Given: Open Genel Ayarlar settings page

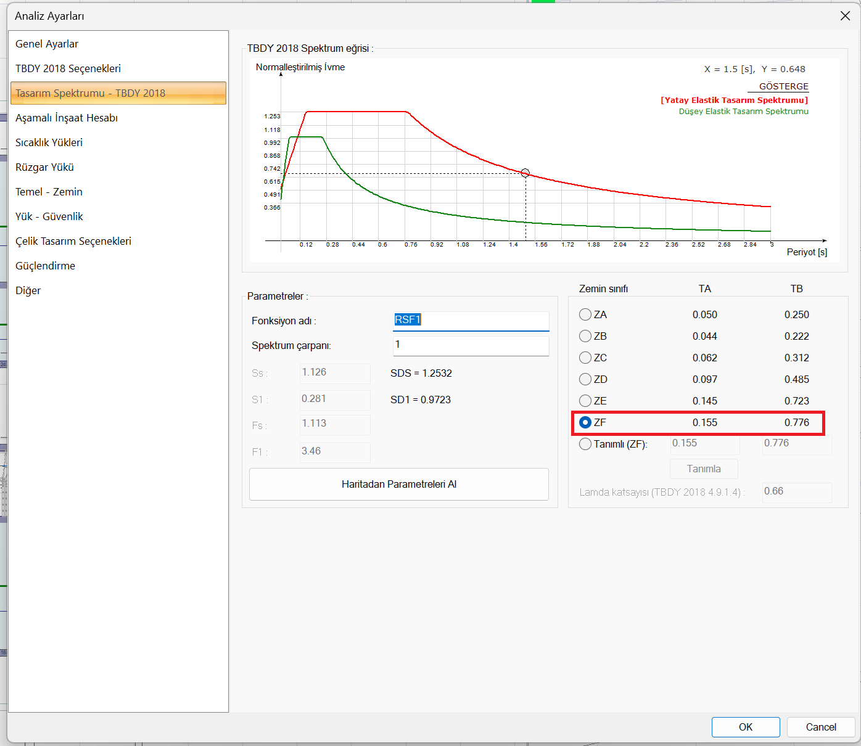Looking at the screenshot, I should [x=47, y=44].
